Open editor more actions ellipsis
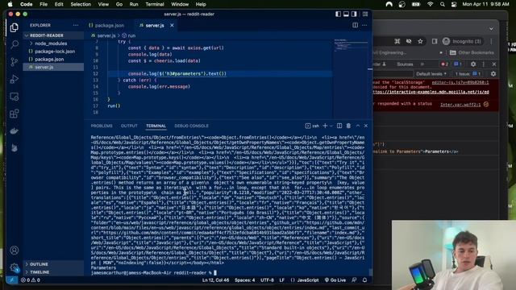This screenshot has height=290, width=516. click(364, 25)
